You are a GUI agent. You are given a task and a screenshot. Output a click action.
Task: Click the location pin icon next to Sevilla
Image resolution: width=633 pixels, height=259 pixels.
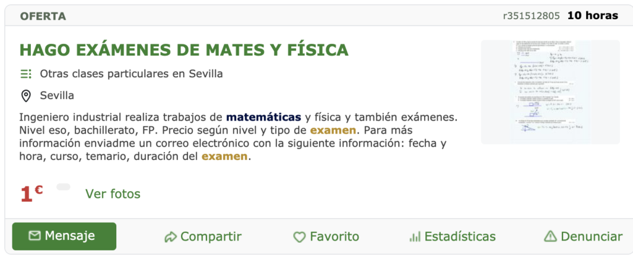pyautogui.click(x=26, y=96)
